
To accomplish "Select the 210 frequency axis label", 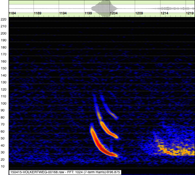I will coord(3,26).
